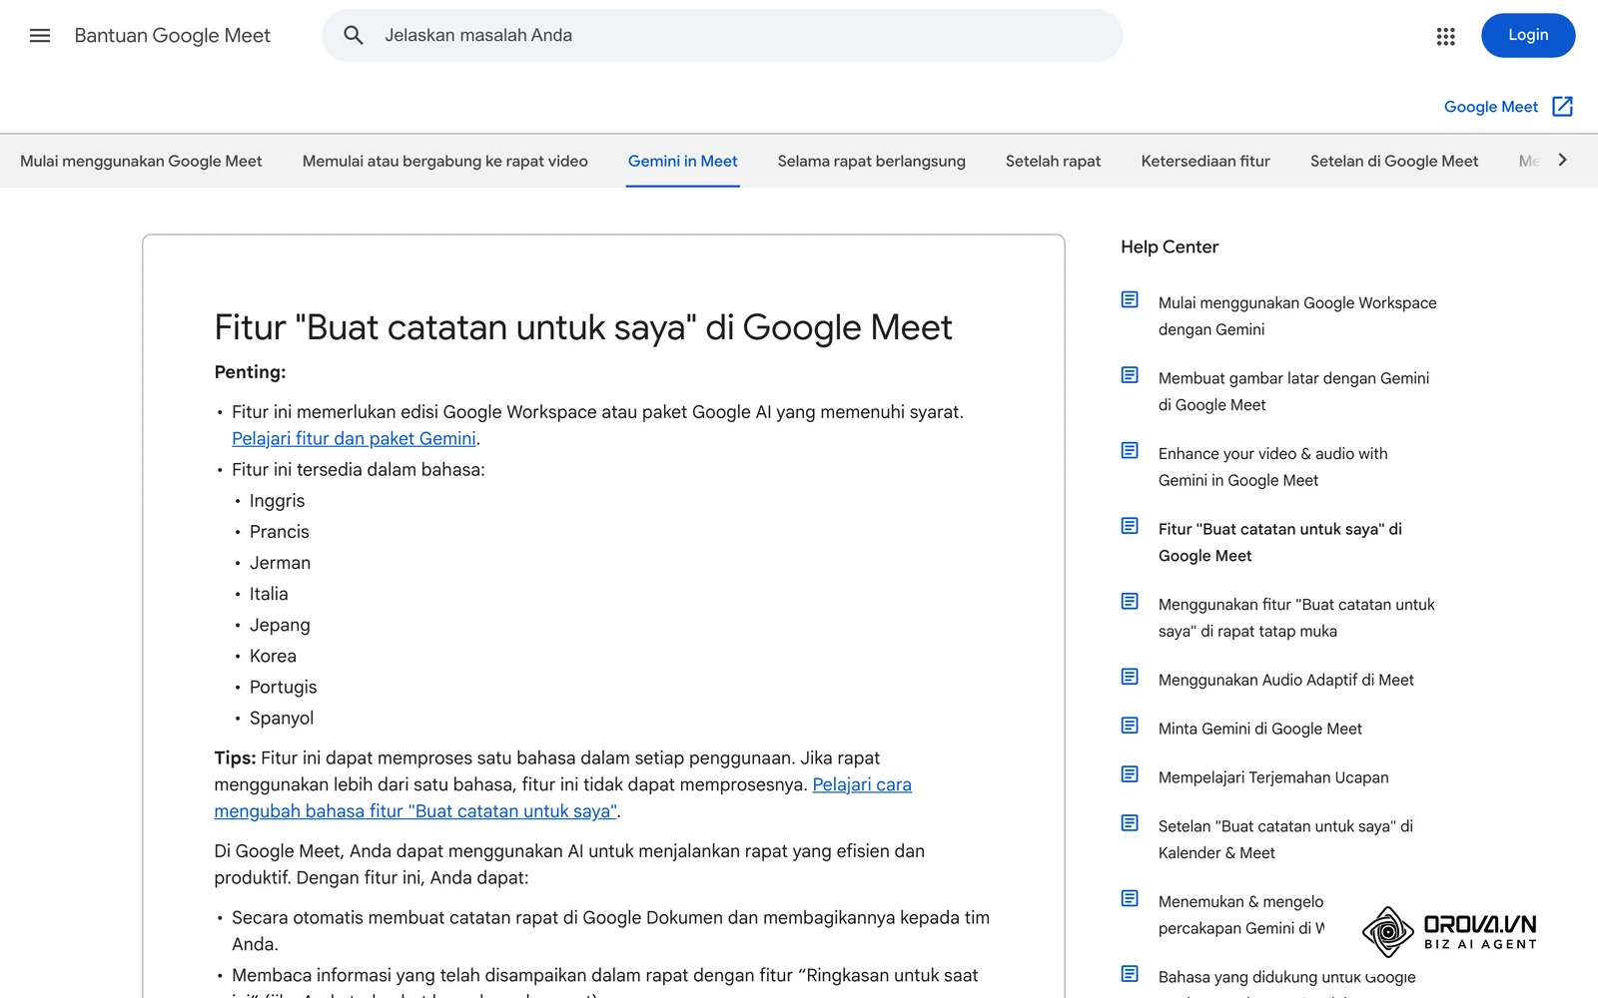This screenshot has height=998, width=1598.
Task: Open Setelan "Buat catatan untuk saya" di Kalender article
Action: 1285,839
